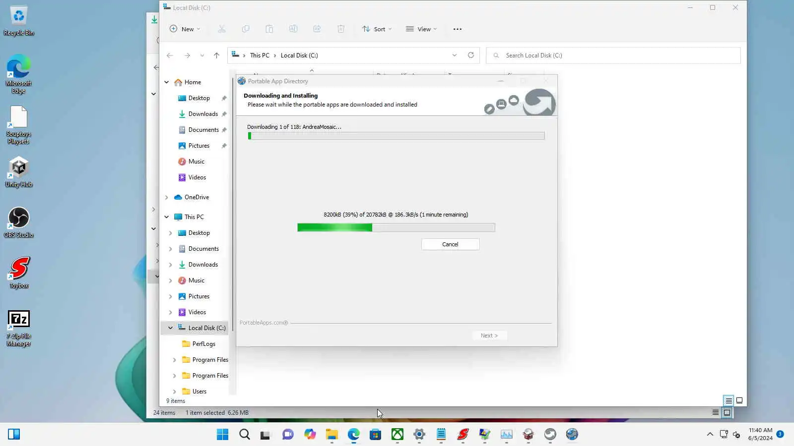The image size is (794, 446).
Task: Expand Videos under This PC
Action: (x=170, y=312)
